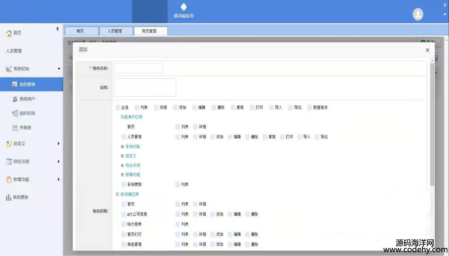Click the dialog vertical scrollbar
This screenshot has height=256, width=449.
(x=432, y=125)
